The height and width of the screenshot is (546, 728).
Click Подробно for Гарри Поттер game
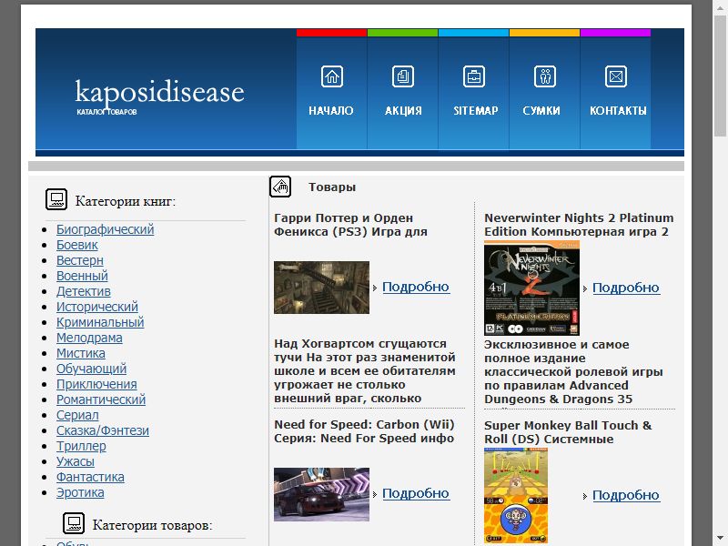[x=416, y=287]
